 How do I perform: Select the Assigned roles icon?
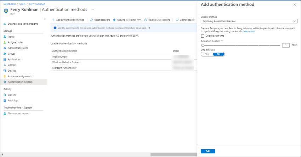point(5,42)
